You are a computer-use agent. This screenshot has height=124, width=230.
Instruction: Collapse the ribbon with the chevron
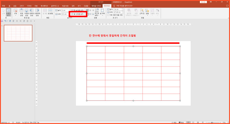(228, 18)
